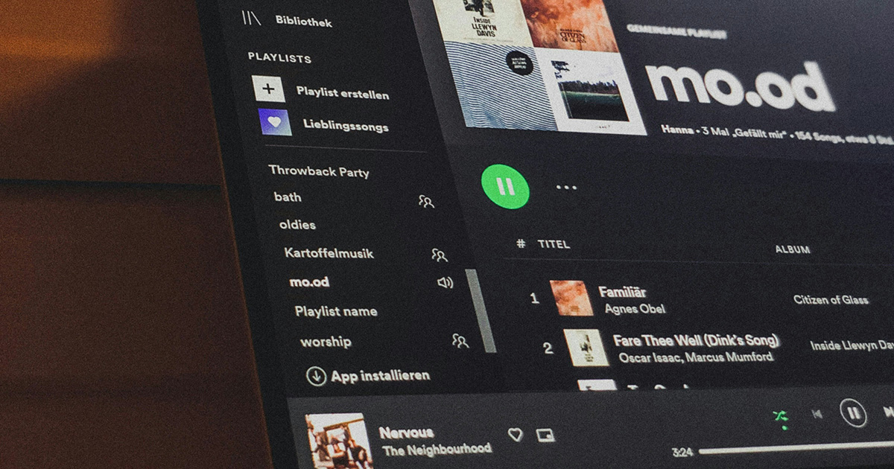The width and height of the screenshot is (894, 469).
Task: Open the oldies playlist
Action: point(297,224)
